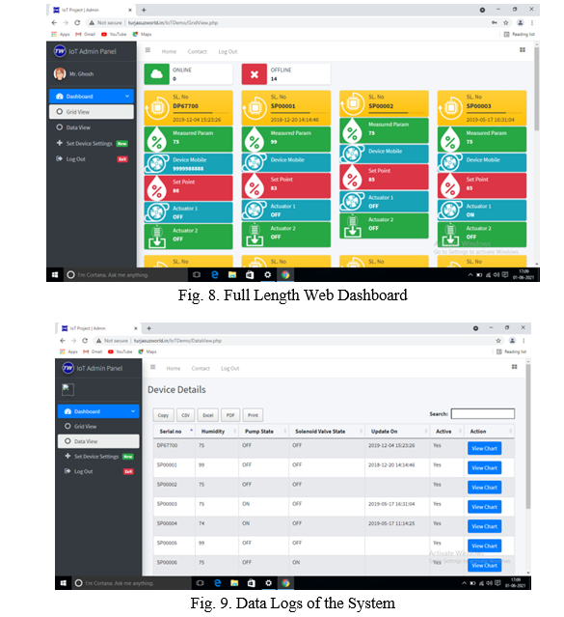
Task: Open Set Device Settings in upper sidebar
Action: (90, 143)
